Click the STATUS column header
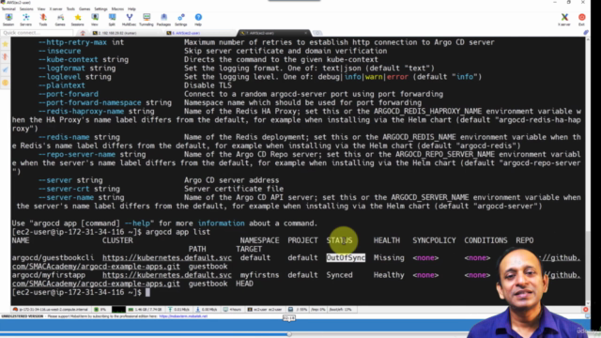601x338 pixels. pos(339,240)
